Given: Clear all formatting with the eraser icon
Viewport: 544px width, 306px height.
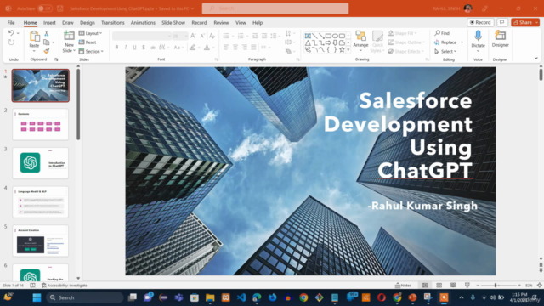Looking at the screenshot, I should coord(212,36).
